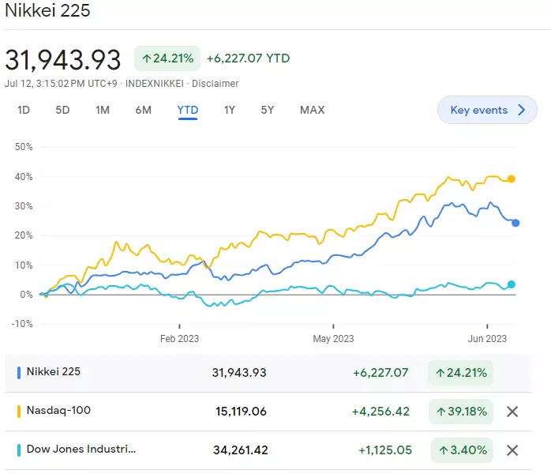The image size is (551, 474).
Task: Select the 5D time range tab
Action: coord(62,110)
